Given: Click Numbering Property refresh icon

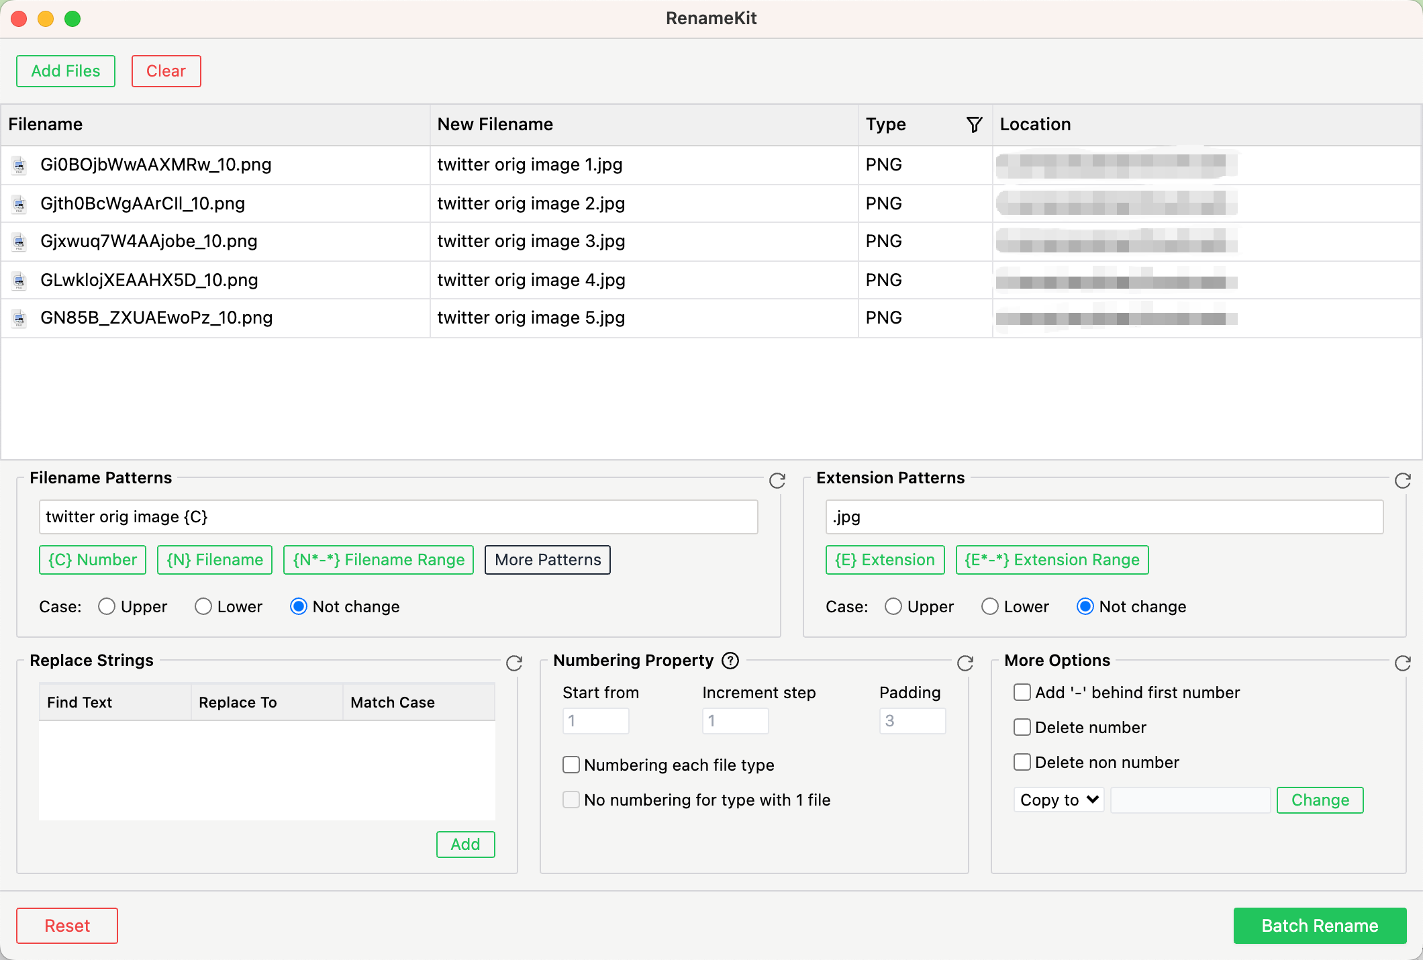Looking at the screenshot, I should (965, 663).
